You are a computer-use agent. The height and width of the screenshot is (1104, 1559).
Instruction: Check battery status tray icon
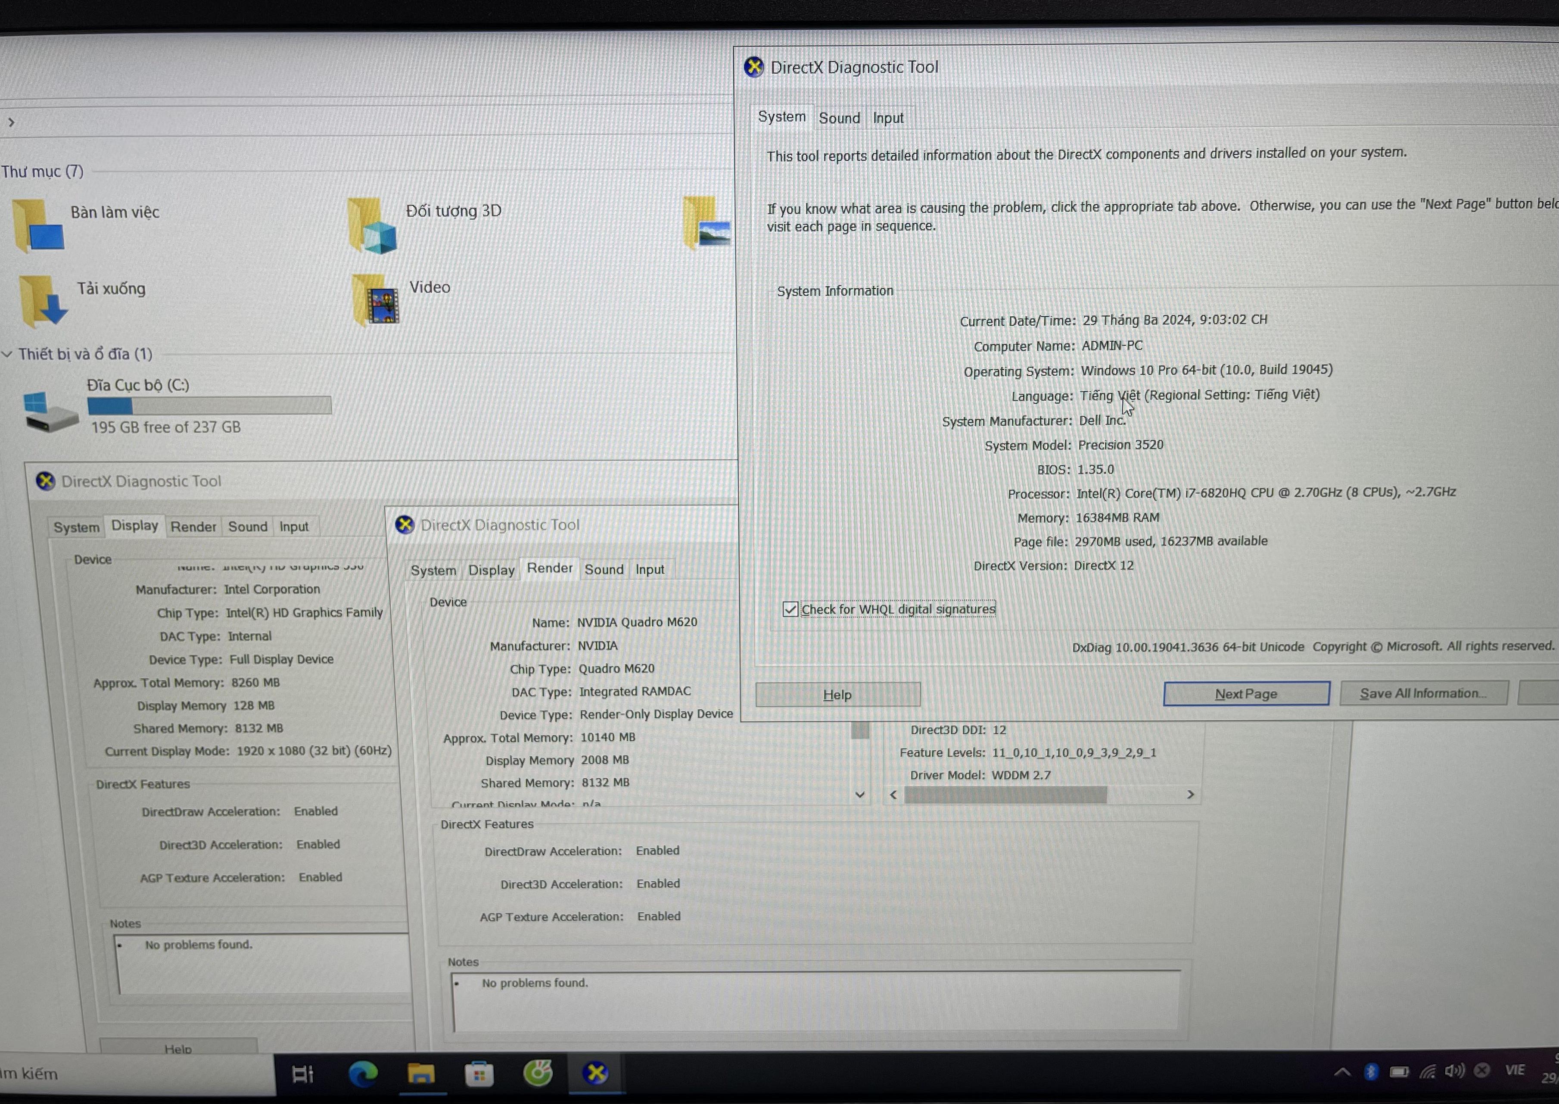click(1399, 1072)
